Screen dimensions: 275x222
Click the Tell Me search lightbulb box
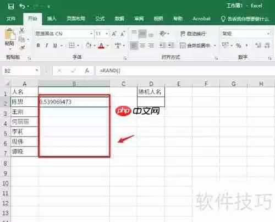[x=245, y=19]
